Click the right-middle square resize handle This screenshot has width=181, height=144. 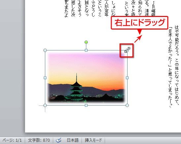coord(127,78)
